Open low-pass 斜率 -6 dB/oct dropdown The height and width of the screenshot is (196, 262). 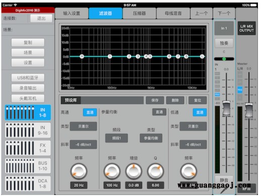pos(193,144)
